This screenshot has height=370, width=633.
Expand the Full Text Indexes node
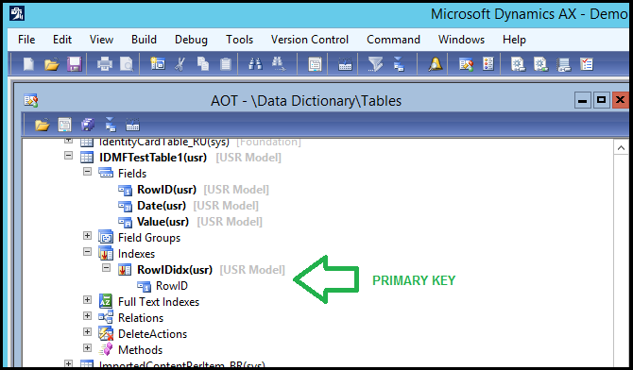[87, 300]
